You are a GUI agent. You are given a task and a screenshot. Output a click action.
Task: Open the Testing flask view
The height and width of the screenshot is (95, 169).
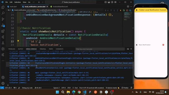(3, 43)
